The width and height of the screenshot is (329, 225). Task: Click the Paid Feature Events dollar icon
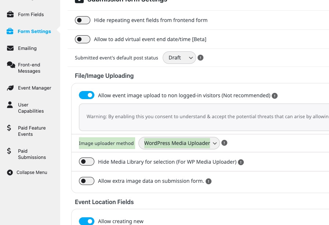[9, 128]
